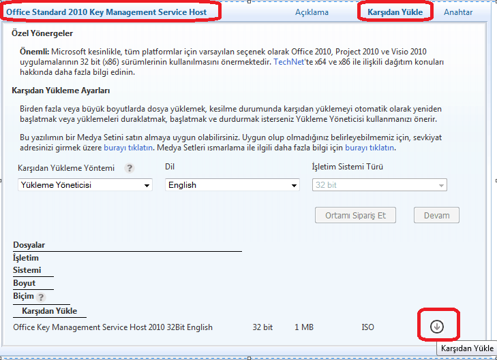Click burayı tıklatın link about ordering media sets
This screenshot has height=360, width=497.
click(x=370, y=148)
